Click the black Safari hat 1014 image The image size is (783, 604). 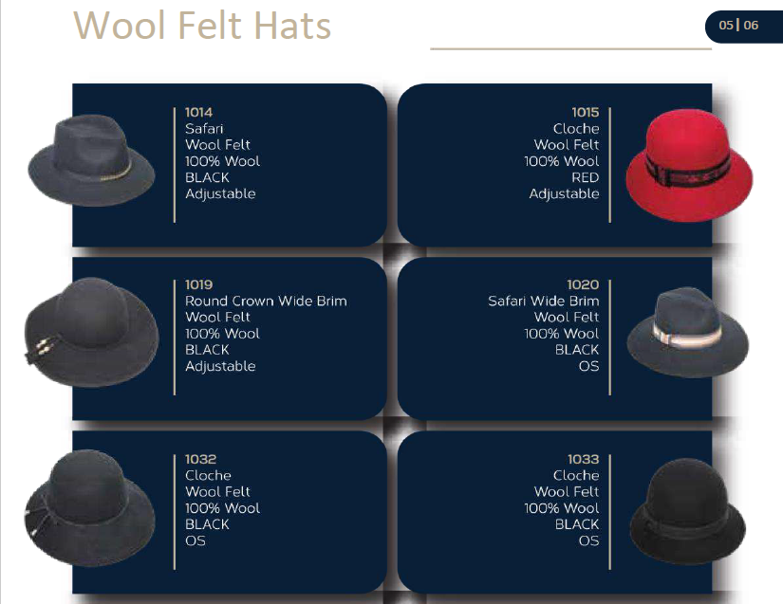pos(91,160)
